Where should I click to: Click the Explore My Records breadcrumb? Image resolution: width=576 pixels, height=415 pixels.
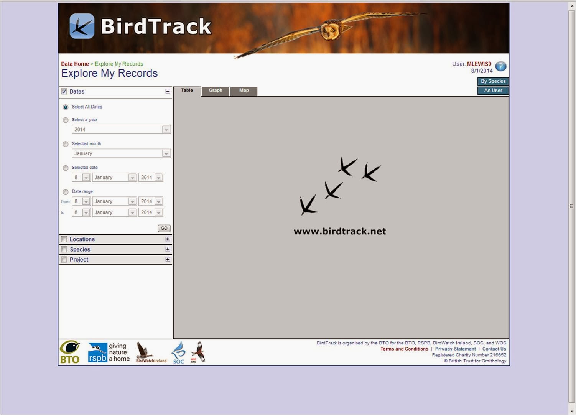(119, 64)
